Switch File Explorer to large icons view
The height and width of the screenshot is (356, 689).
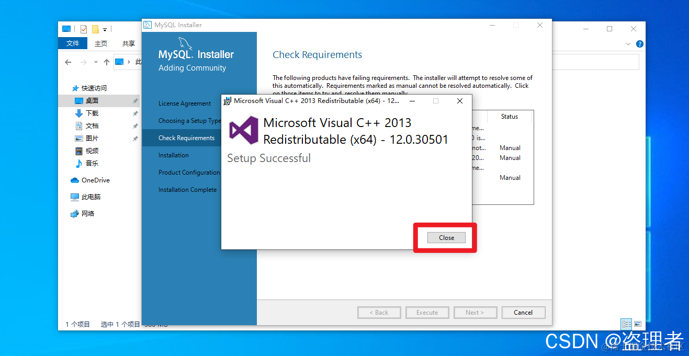638,325
